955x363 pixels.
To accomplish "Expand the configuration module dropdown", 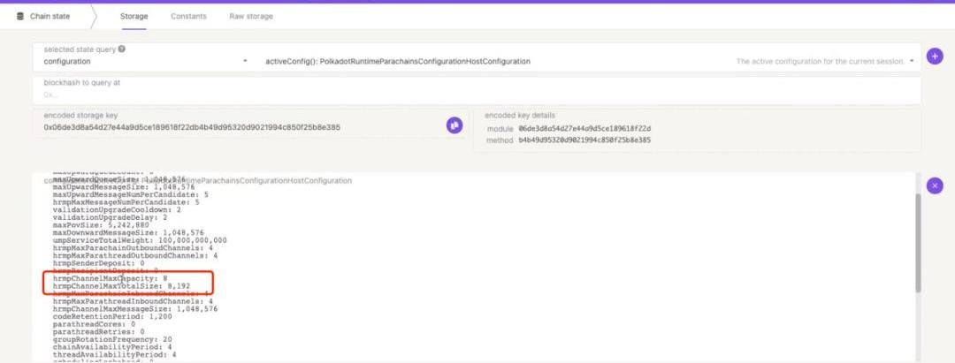I will pos(245,62).
